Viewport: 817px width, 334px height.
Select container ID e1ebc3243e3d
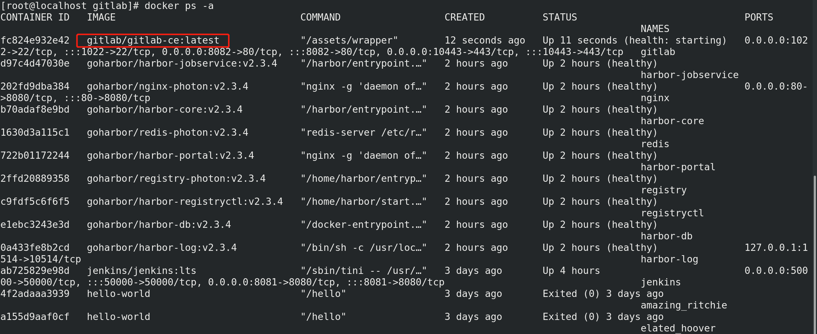(x=35, y=225)
